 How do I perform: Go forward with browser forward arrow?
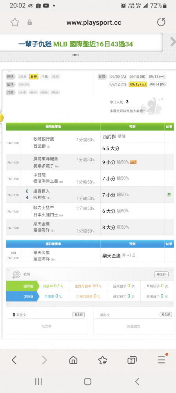pyautogui.click(x=44, y=360)
